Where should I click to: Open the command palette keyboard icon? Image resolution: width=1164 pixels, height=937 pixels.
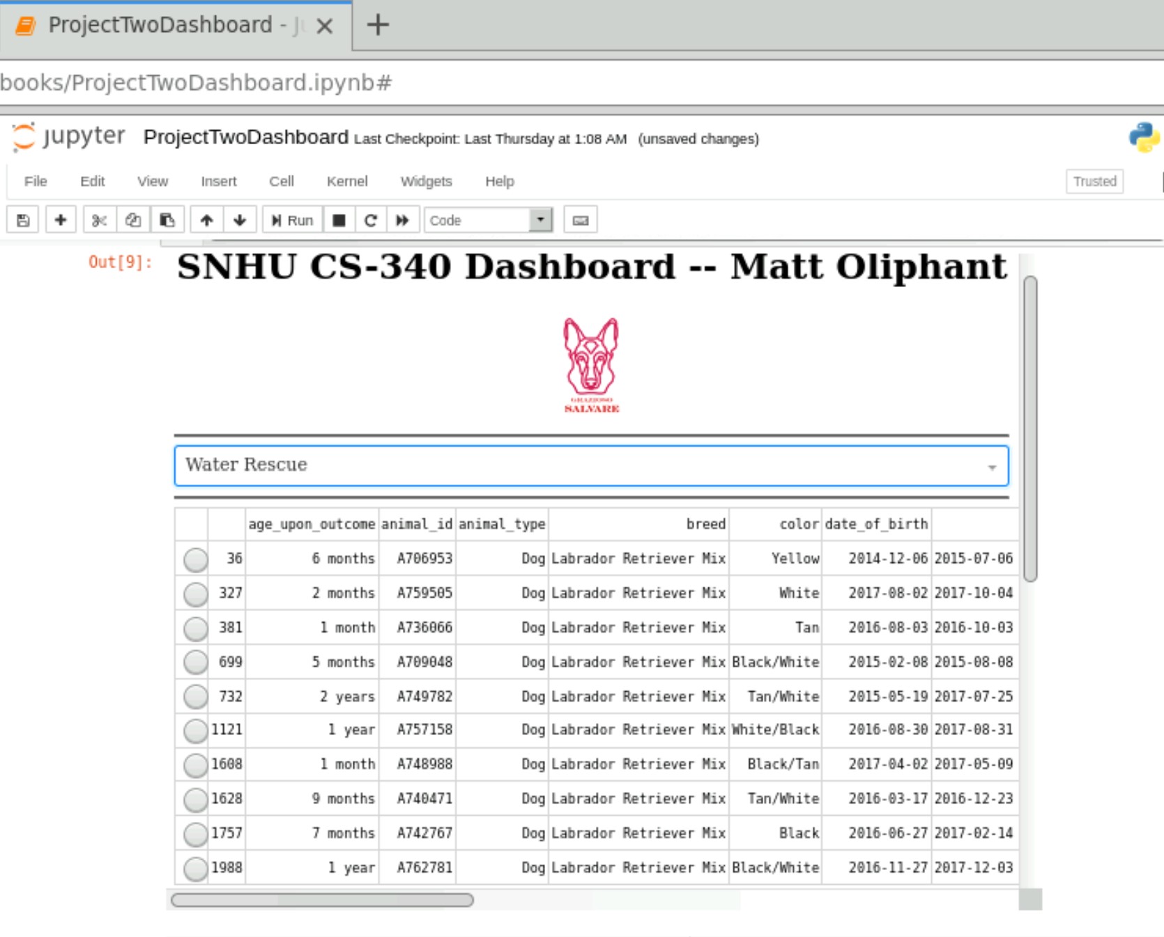coord(581,219)
